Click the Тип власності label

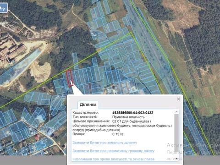(85, 117)
